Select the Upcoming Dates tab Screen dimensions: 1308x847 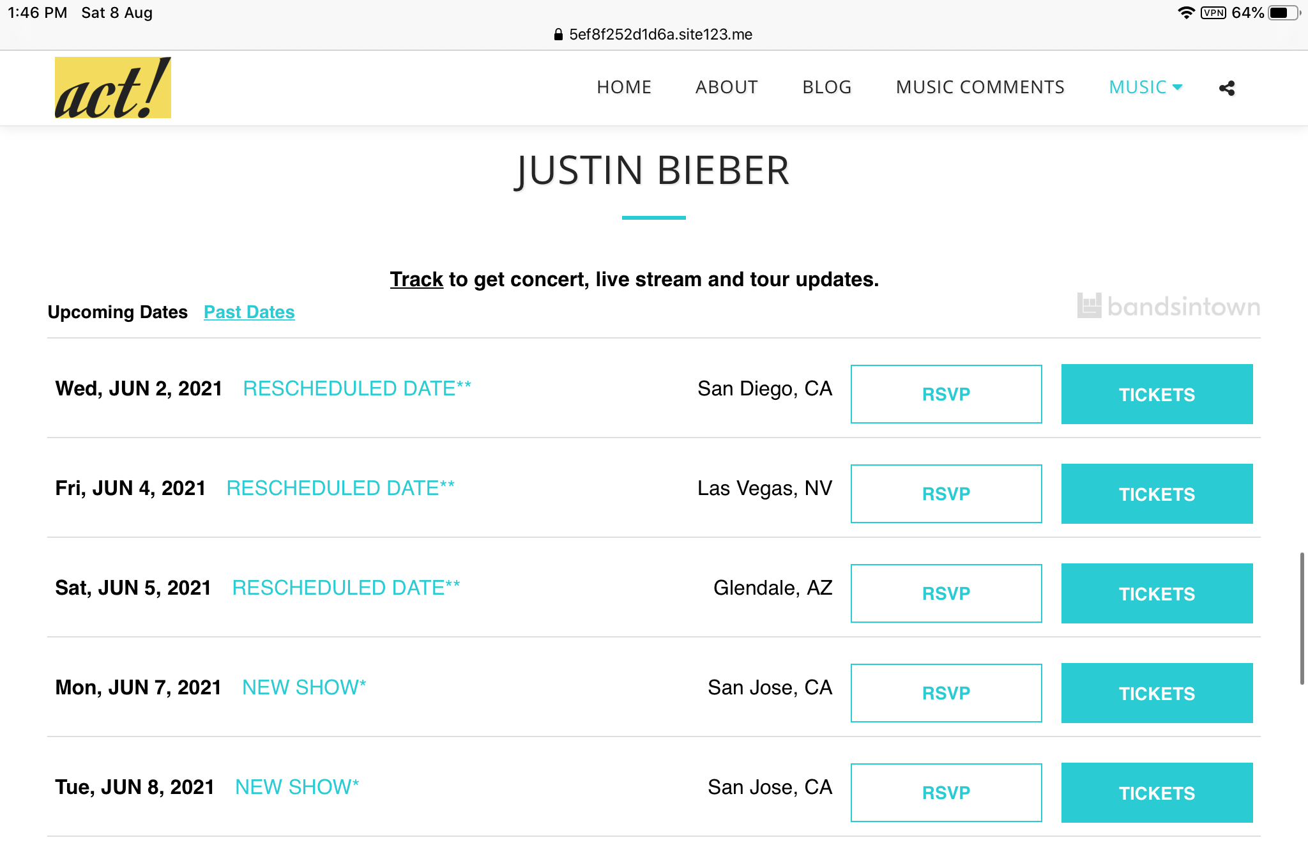click(x=118, y=312)
